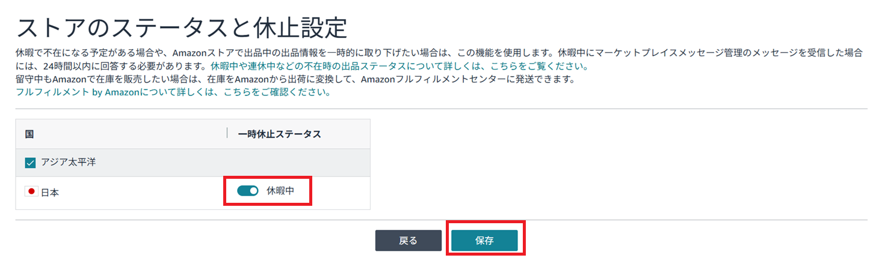This screenshot has width=882, height=264.
Task: Click the ストアのステータスと休止設定 page heading
Action: [x=182, y=28]
